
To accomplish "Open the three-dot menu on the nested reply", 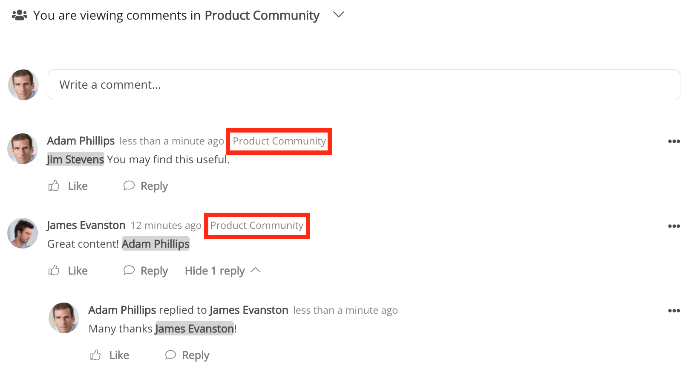I will click(674, 311).
